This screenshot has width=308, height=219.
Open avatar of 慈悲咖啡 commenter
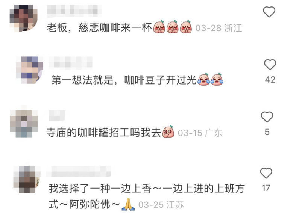(x=24, y=18)
